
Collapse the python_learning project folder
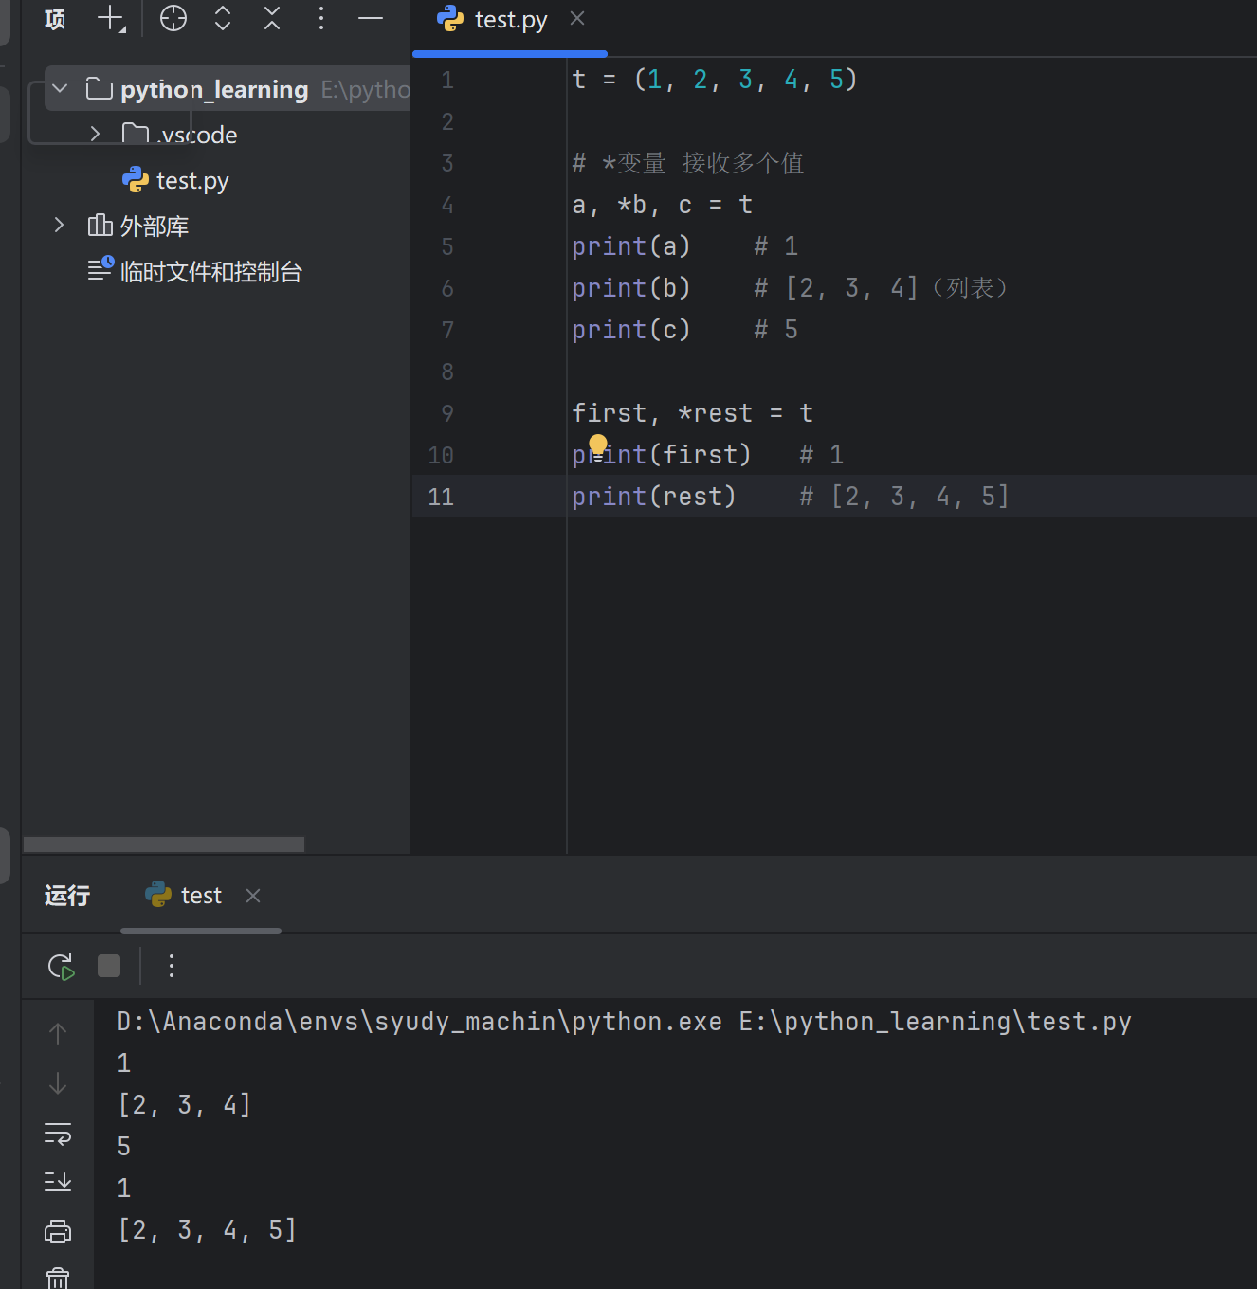point(61,89)
